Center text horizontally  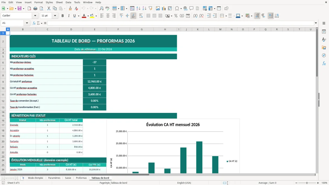pos(108,16)
